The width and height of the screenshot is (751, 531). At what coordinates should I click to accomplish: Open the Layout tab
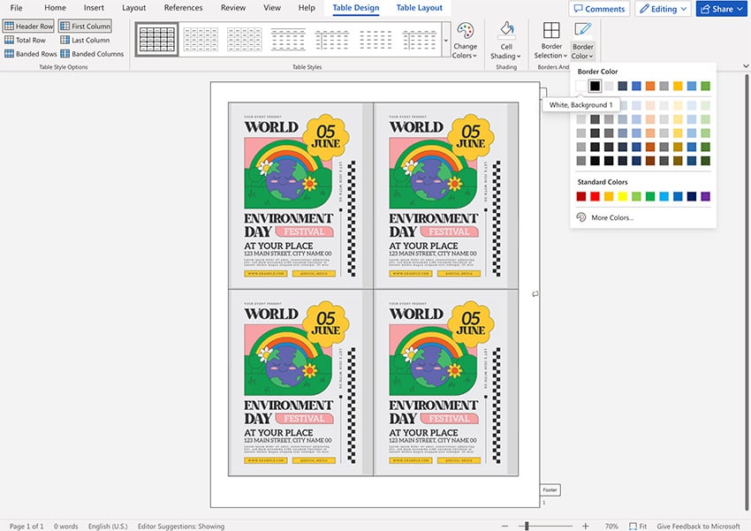click(133, 8)
